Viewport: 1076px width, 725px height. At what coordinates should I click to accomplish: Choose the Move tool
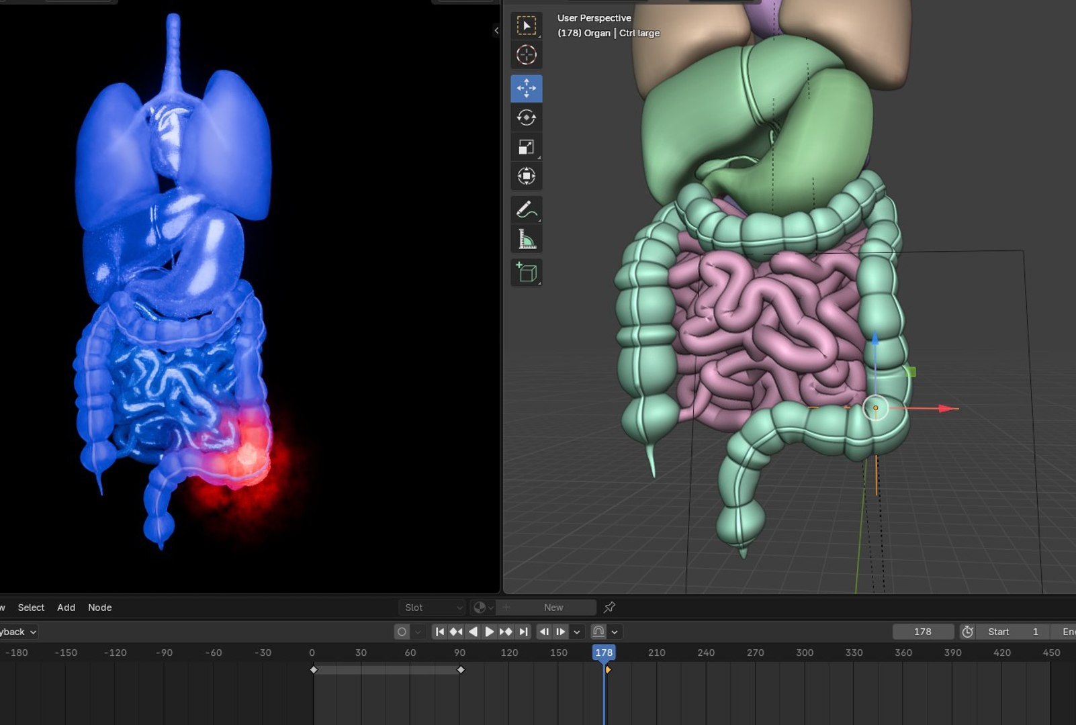[x=527, y=88]
